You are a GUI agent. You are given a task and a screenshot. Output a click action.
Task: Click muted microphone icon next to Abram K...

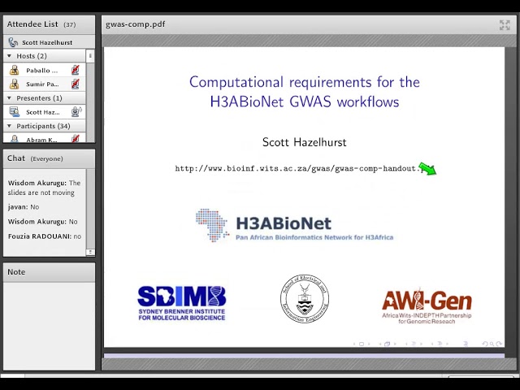(x=76, y=139)
